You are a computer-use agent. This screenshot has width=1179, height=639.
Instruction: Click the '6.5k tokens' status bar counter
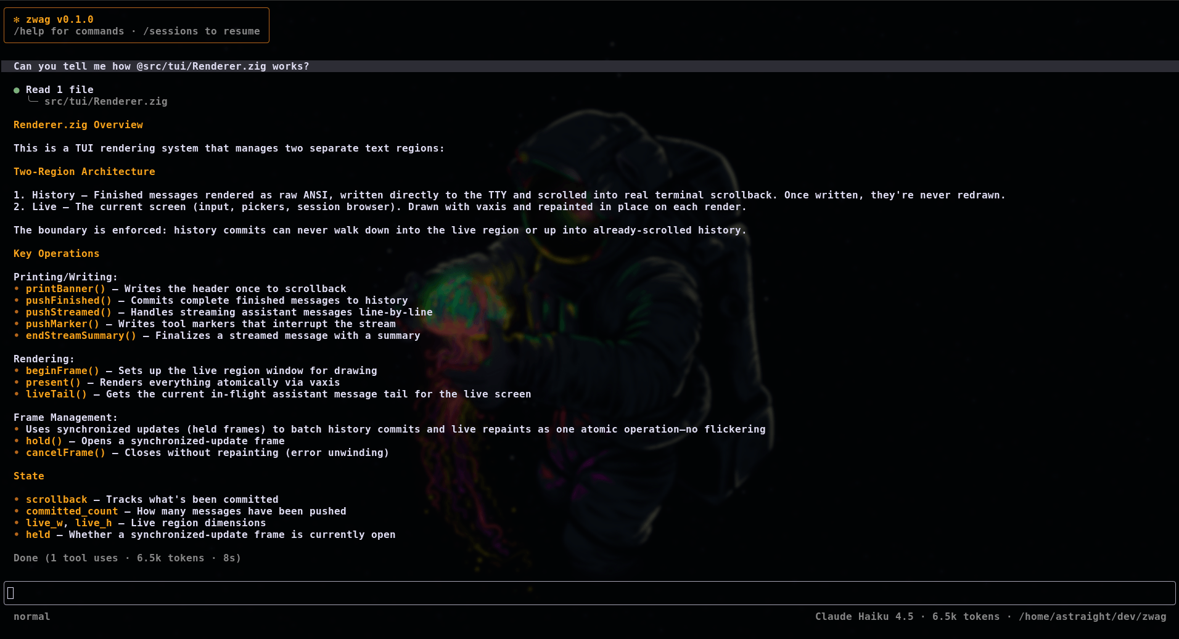click(966, 617)
